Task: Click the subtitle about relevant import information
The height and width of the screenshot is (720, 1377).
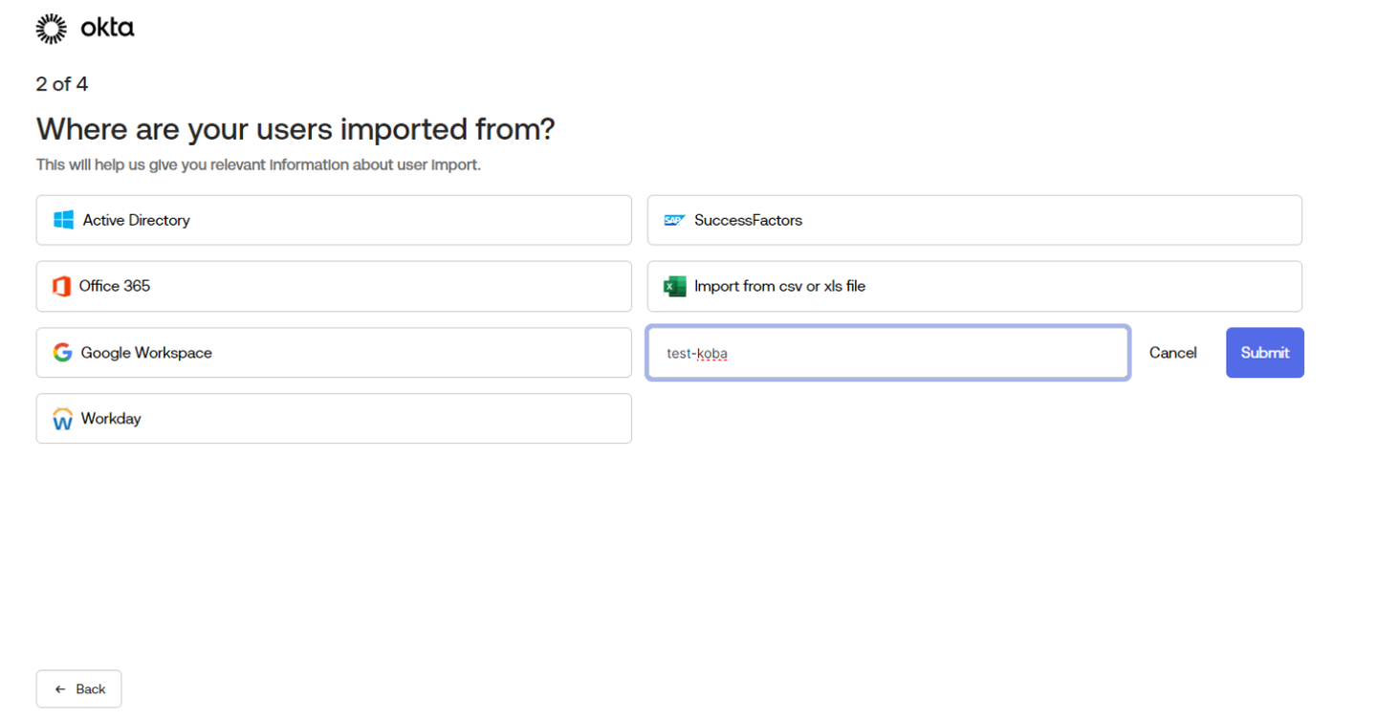Action: tap(258, 164)
